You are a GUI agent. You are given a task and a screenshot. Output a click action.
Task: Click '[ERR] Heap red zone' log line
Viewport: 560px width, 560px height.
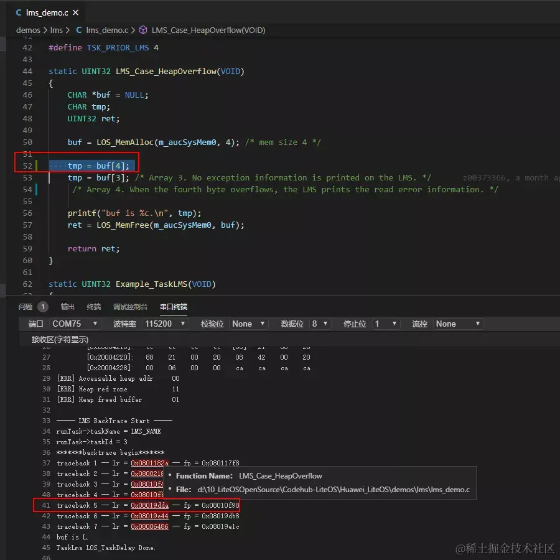[x=118, y=389]
